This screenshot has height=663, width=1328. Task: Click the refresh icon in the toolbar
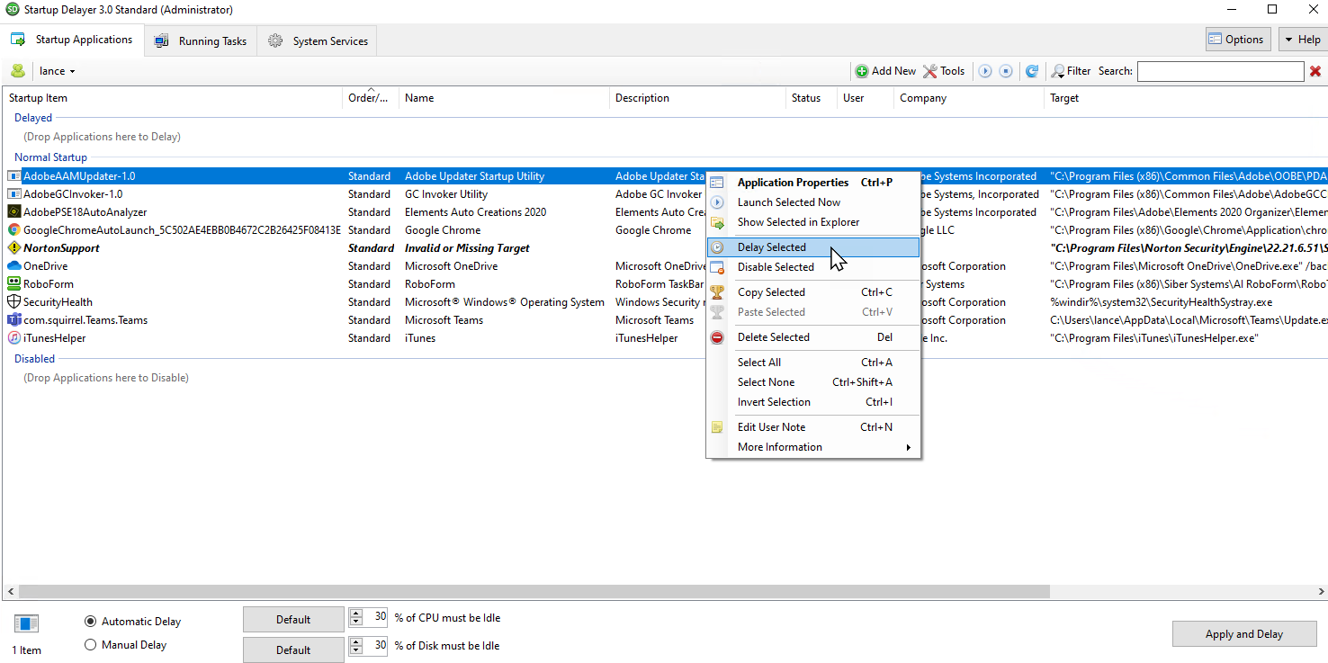[1032, 71]
